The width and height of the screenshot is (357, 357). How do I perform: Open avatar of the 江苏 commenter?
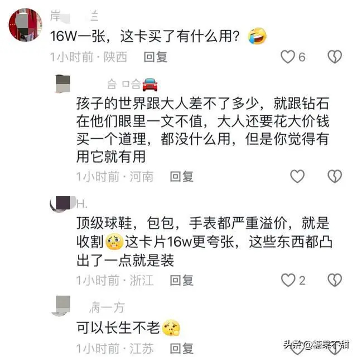[61, 306]
